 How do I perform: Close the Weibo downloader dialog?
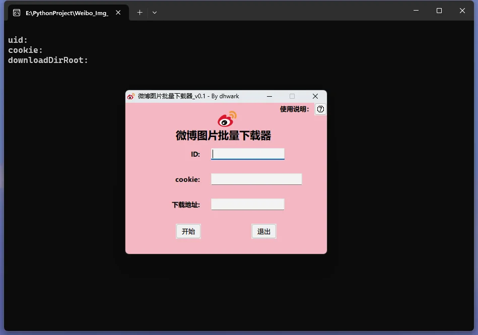[315, 96]
